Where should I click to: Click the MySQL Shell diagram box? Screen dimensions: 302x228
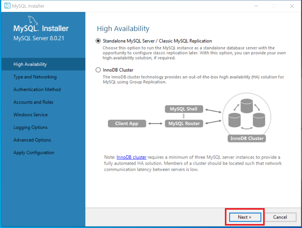click(184, 109)
